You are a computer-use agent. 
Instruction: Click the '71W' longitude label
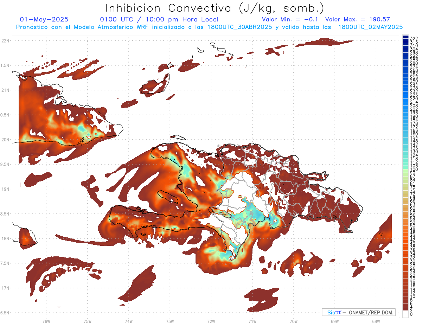pyautogui.click(x=252, y=321)
